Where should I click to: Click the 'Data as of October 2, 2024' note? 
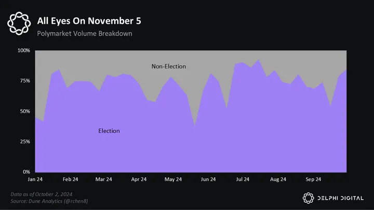44,193
